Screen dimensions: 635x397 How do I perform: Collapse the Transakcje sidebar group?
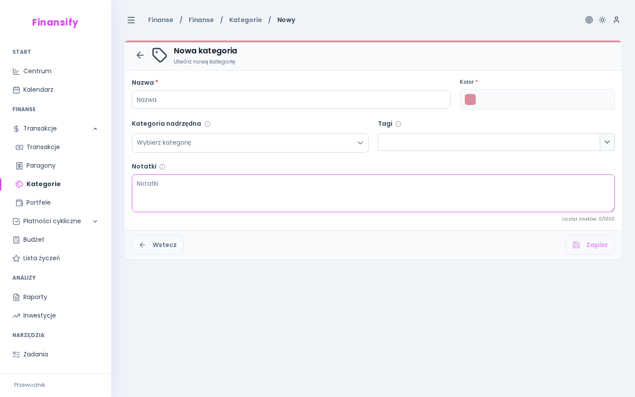(95, 129)
